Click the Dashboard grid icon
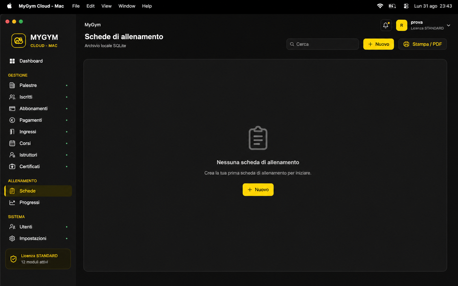Screen dimensions: 458x286 pos(12,61)
